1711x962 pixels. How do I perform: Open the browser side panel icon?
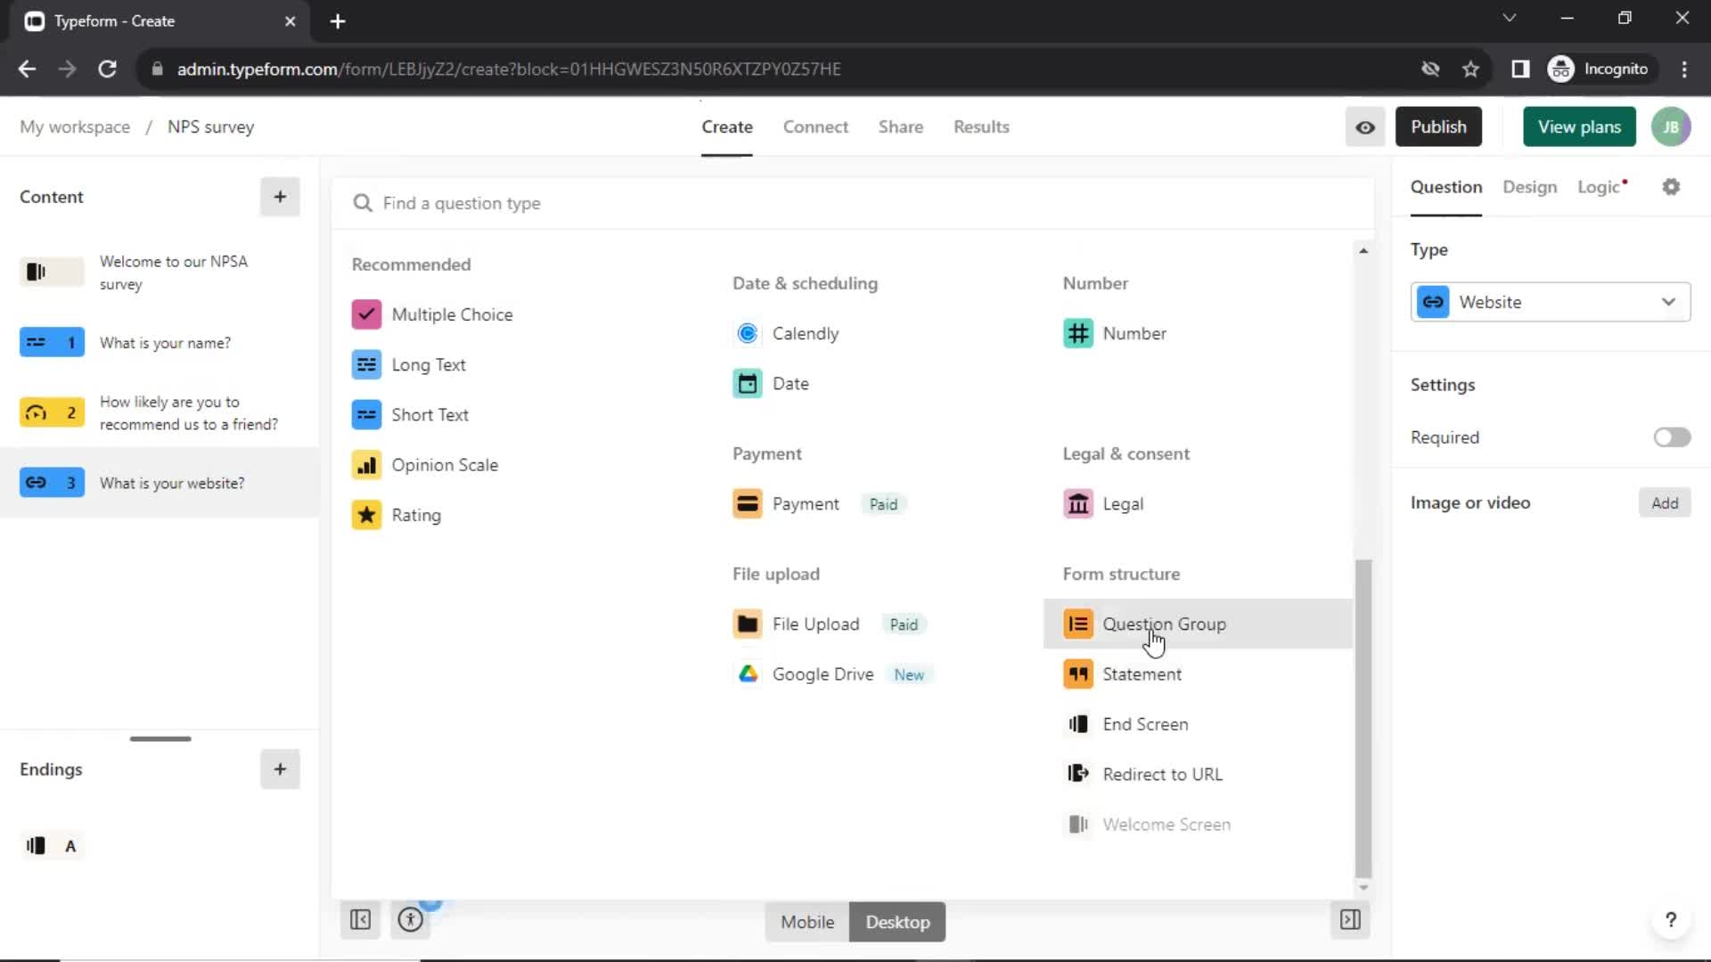point(1520,69)
